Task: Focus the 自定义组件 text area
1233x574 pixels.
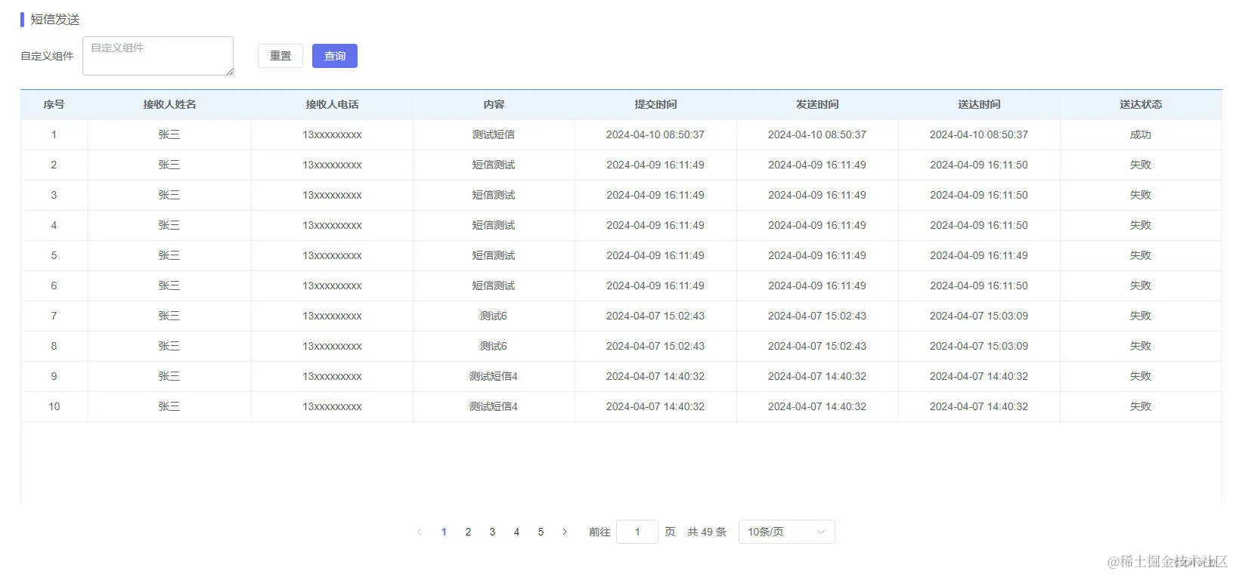Action: click(158, 56)
